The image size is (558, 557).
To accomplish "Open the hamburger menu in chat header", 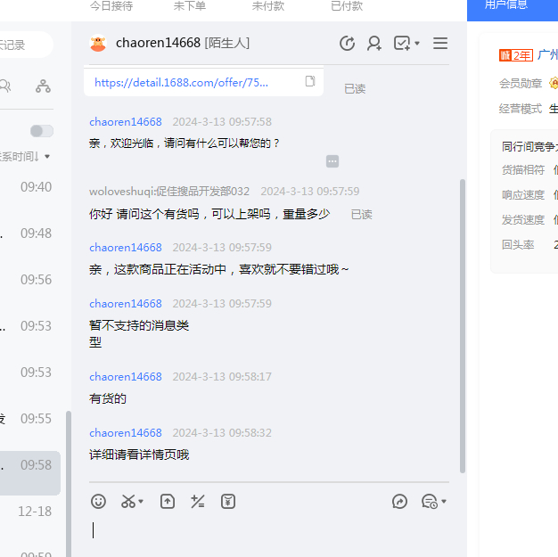I will click(x=440, y=44).
